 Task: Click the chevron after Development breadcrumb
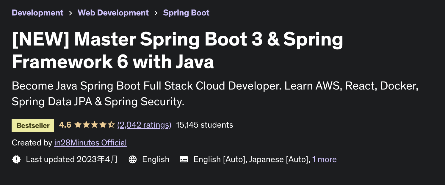point(70,13)
